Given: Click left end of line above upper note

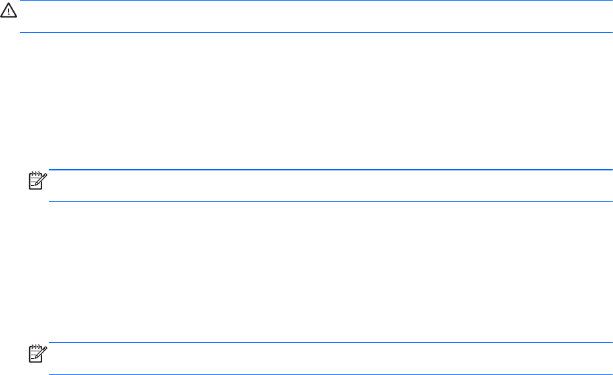Looking at the screenshot, I should coord(49,170).
